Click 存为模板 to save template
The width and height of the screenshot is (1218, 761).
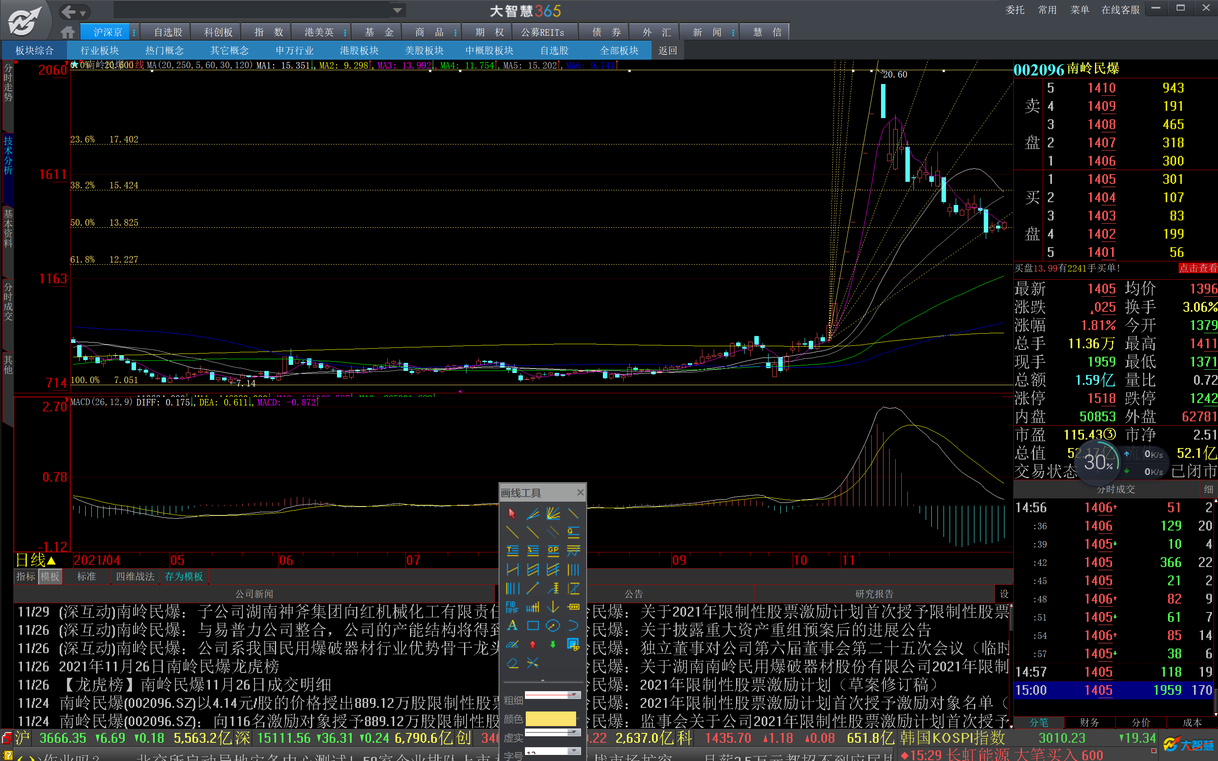pyautogui.click(x=184, y=576)
